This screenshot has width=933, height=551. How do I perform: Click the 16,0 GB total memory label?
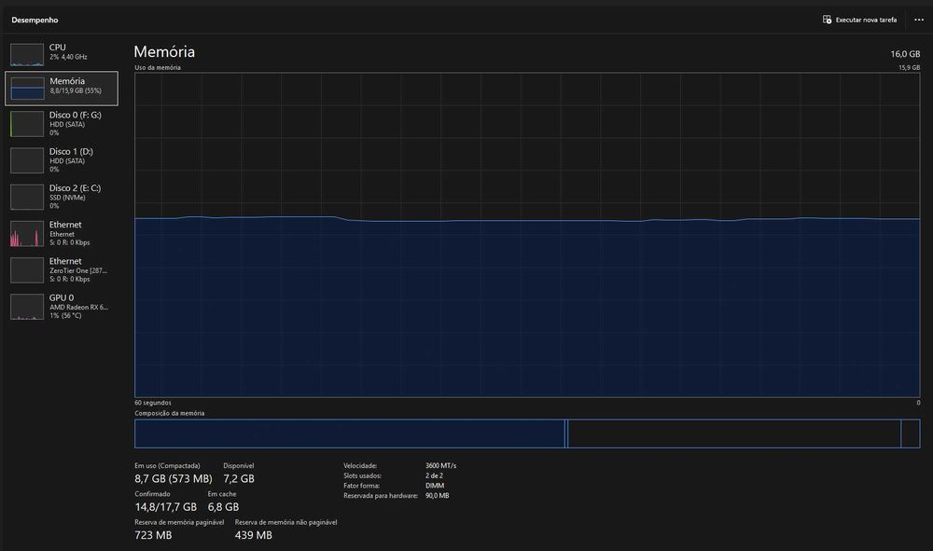pyautogui.click(x=905, y=54)
